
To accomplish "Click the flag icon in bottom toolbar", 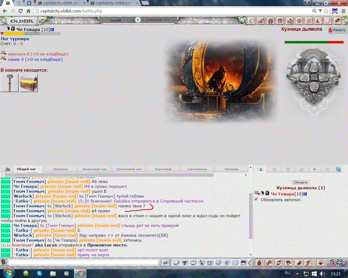I will [289, 263].
